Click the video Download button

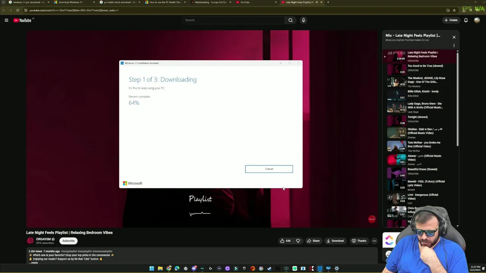click(x=335, y=241)
